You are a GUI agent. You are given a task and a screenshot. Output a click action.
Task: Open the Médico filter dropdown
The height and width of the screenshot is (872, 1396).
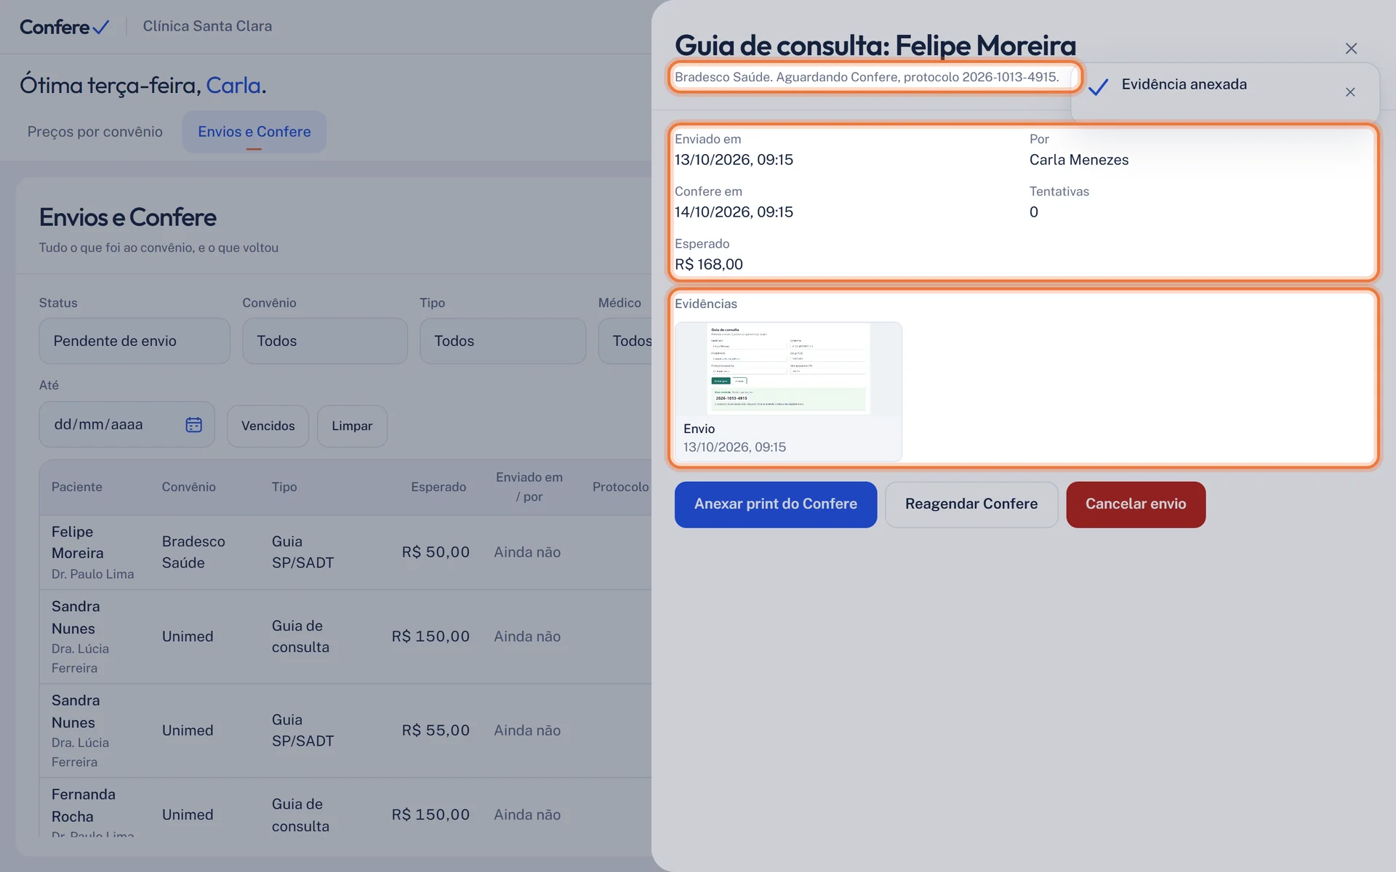(x=625, y=341)
